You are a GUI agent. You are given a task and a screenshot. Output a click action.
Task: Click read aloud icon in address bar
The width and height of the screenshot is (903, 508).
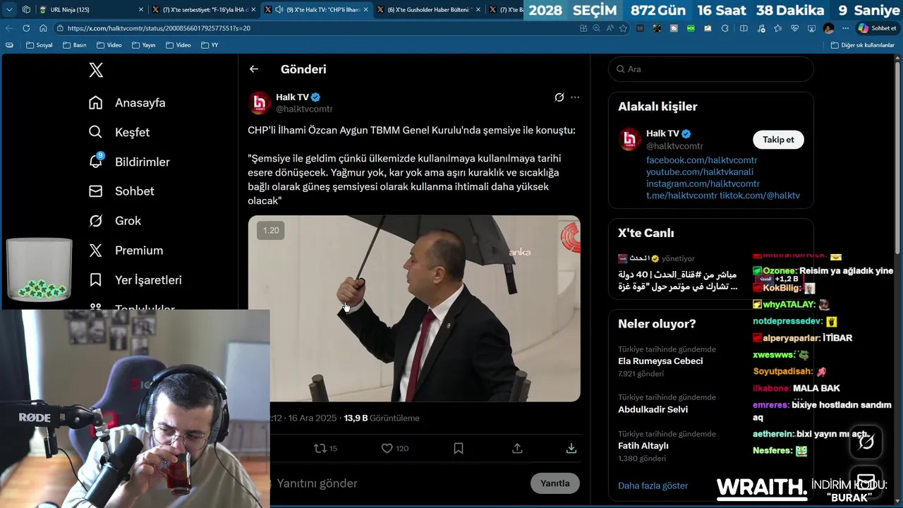pos(610,28)
